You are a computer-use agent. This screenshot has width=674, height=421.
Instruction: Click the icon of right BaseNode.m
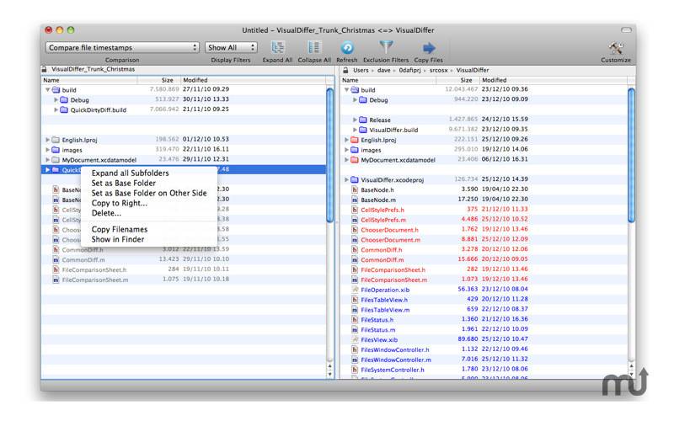click(x=355, y=200)
